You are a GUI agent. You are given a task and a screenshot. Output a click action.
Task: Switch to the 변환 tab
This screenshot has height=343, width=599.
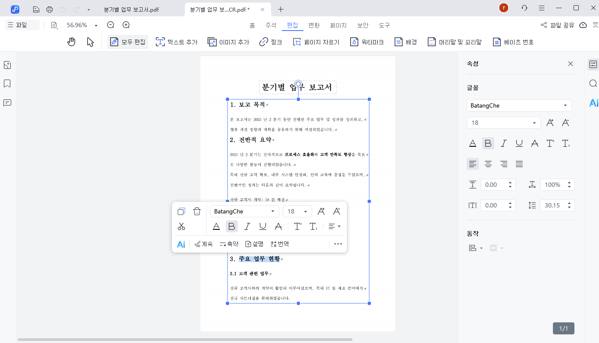[x=314, y=25]
